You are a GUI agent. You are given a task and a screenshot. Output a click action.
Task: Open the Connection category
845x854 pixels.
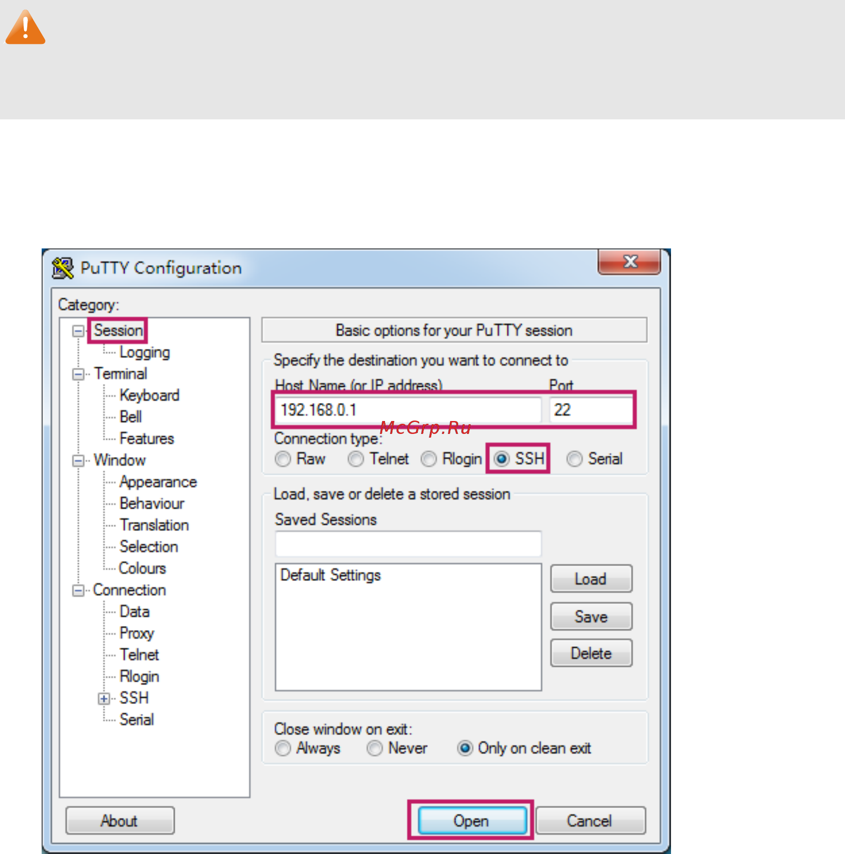130,590
